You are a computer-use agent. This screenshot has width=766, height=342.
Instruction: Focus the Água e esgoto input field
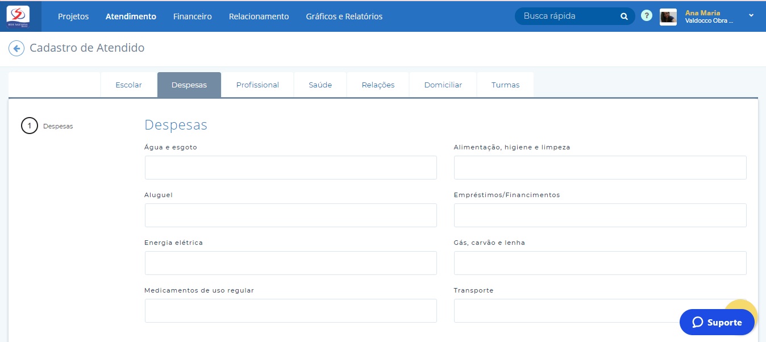(290, 168)
